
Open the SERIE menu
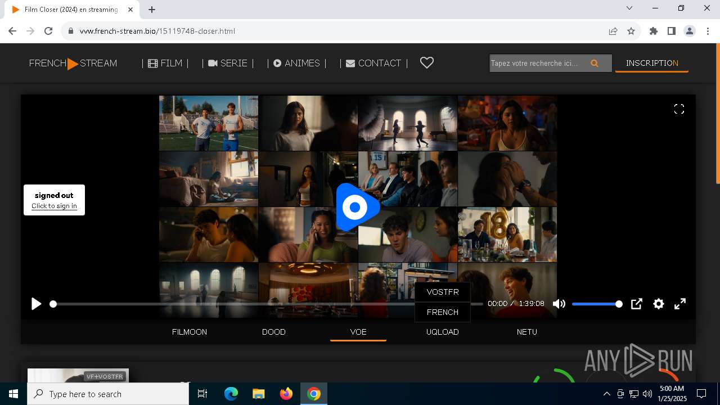coord(228,64)
